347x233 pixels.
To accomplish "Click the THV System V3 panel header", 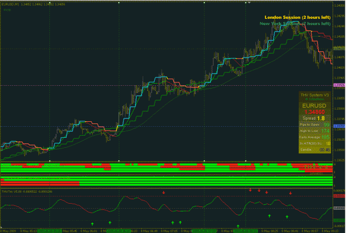I will [x=314, y=95].
